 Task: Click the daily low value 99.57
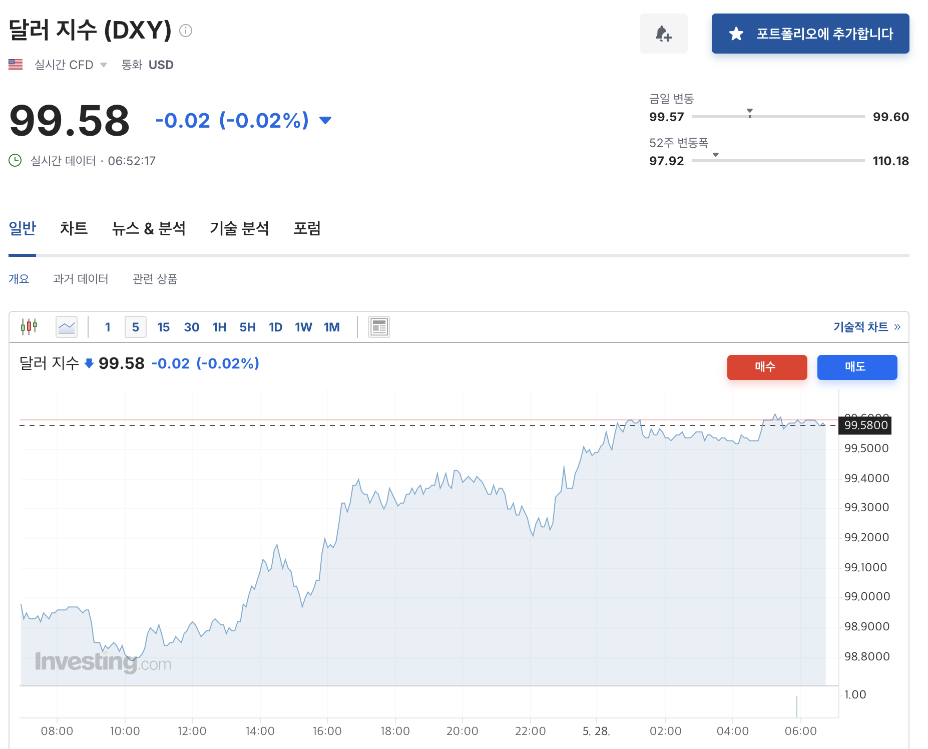pos(667,117)
